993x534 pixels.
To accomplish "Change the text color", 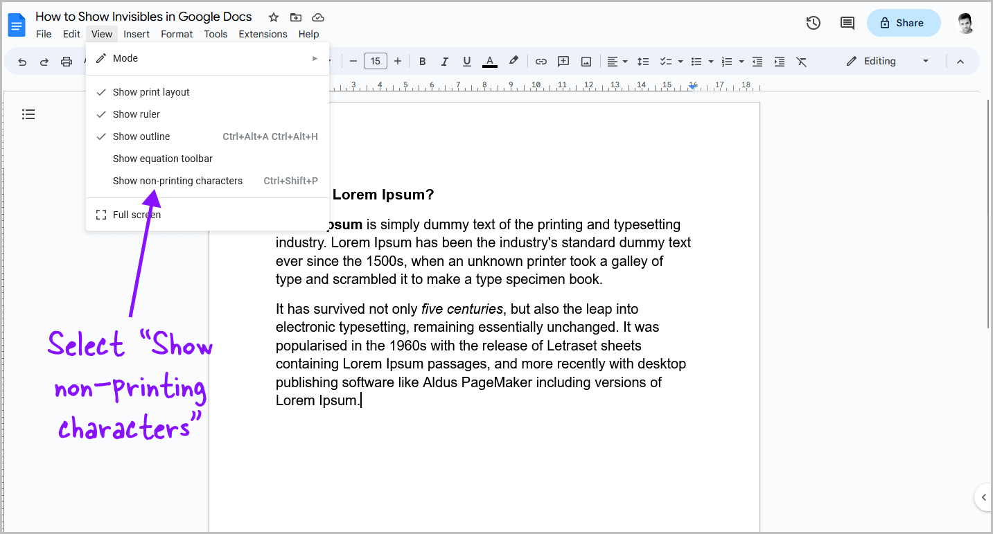I will (x=490, y=61).
